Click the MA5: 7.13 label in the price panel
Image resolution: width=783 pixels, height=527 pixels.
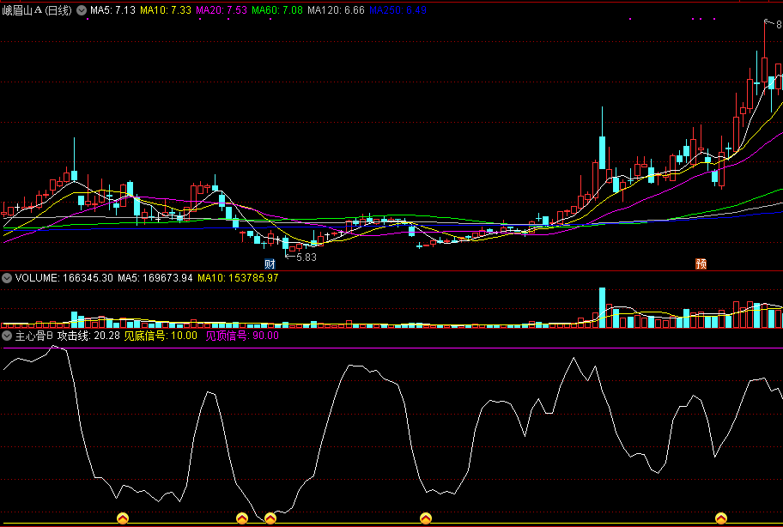click(112, 10)
